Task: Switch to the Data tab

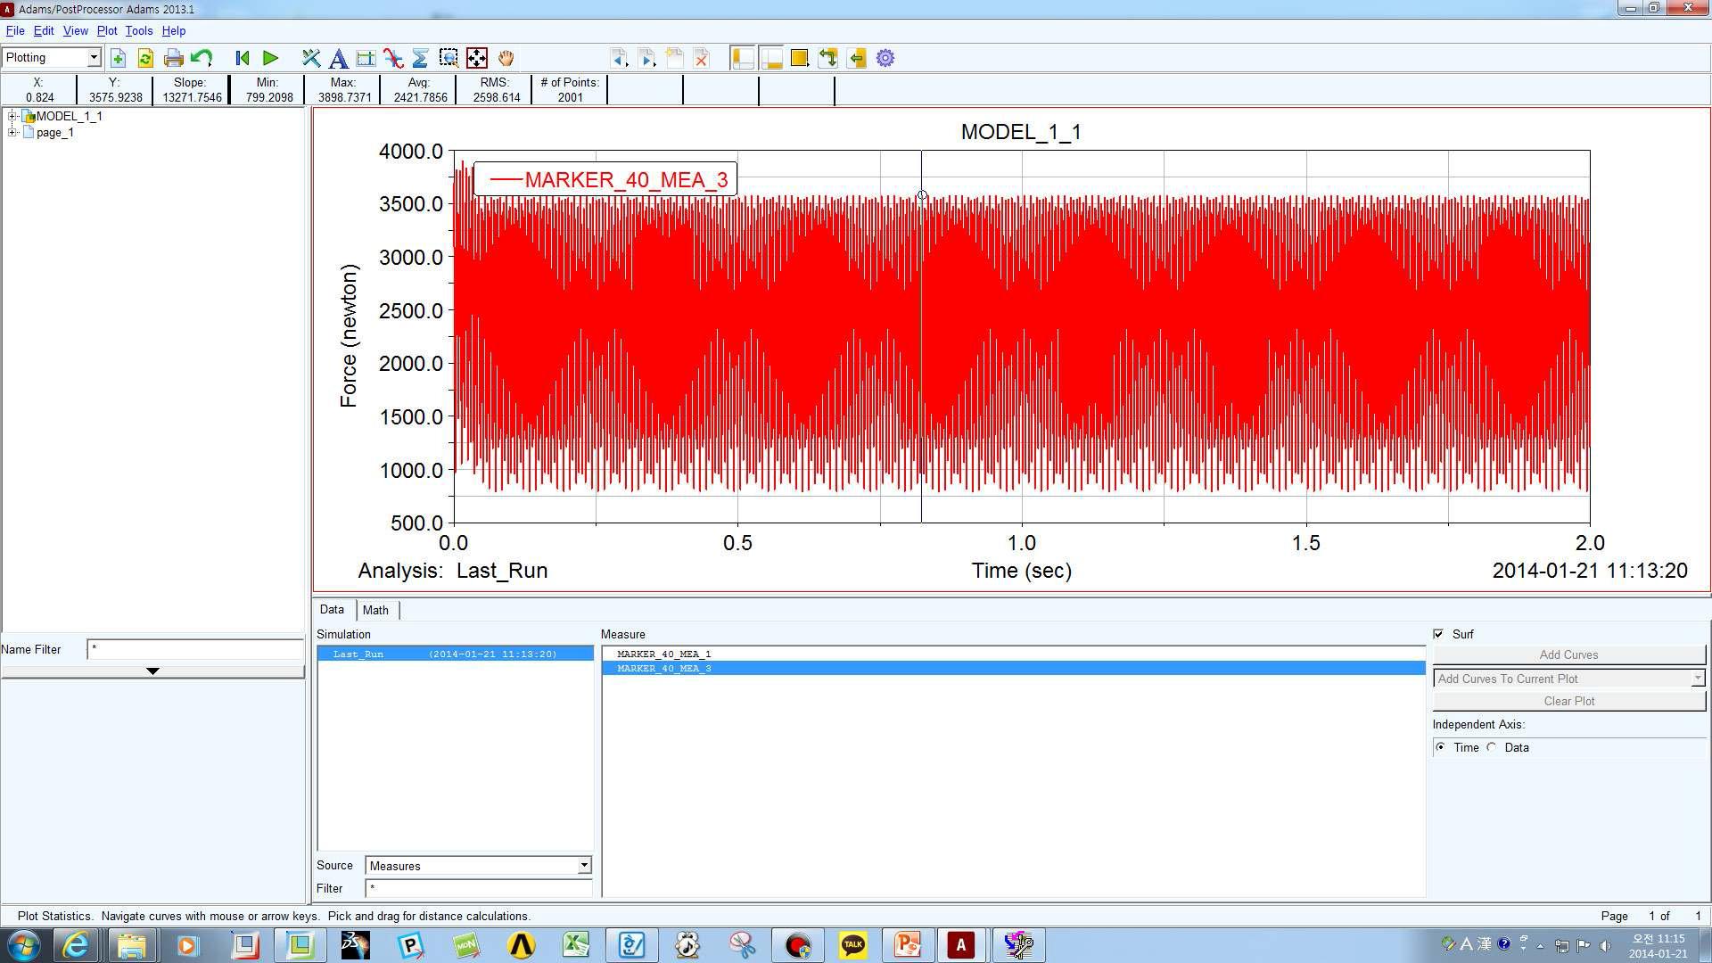Action: [332, 610]
